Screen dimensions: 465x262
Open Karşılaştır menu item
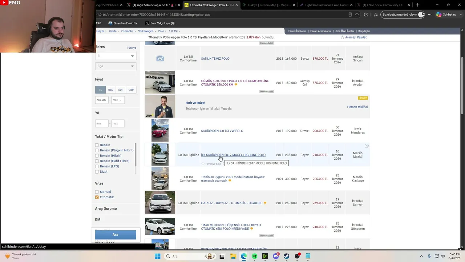[x=364, y=31]
